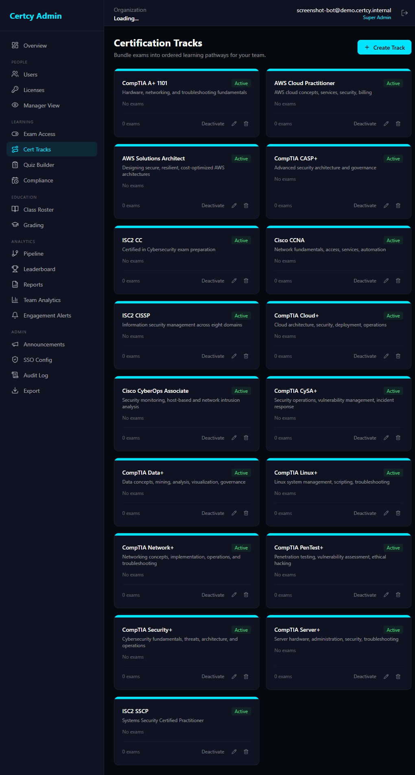Delete the CompTIA Server+ track
The image size is (415, 775).
pyautogui.click(x=398, y=676)
